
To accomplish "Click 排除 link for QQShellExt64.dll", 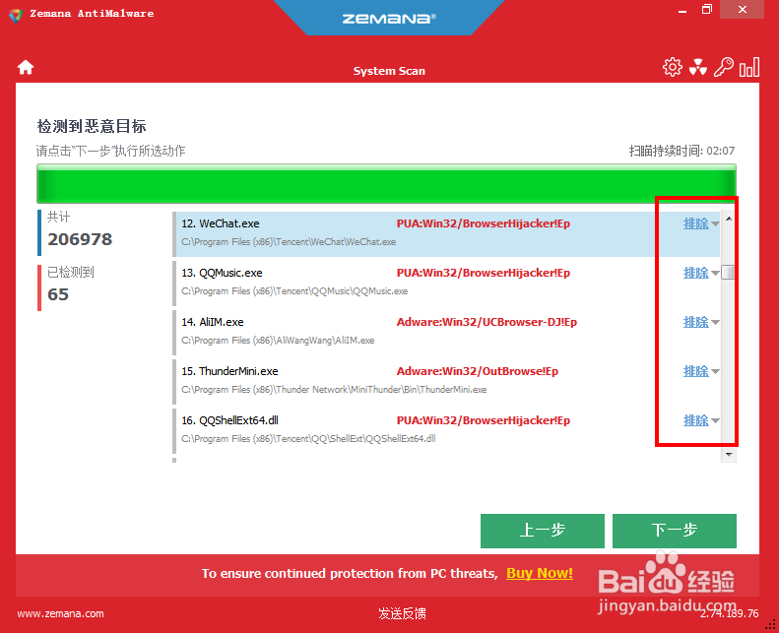I will click(696, 420).
